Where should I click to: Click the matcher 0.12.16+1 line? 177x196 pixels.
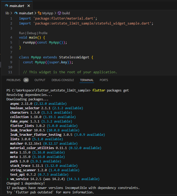tap(44, 144)
